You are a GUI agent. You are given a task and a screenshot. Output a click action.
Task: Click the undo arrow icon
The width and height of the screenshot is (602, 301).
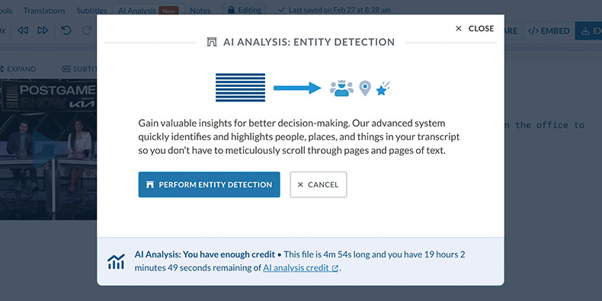(66, 30)
